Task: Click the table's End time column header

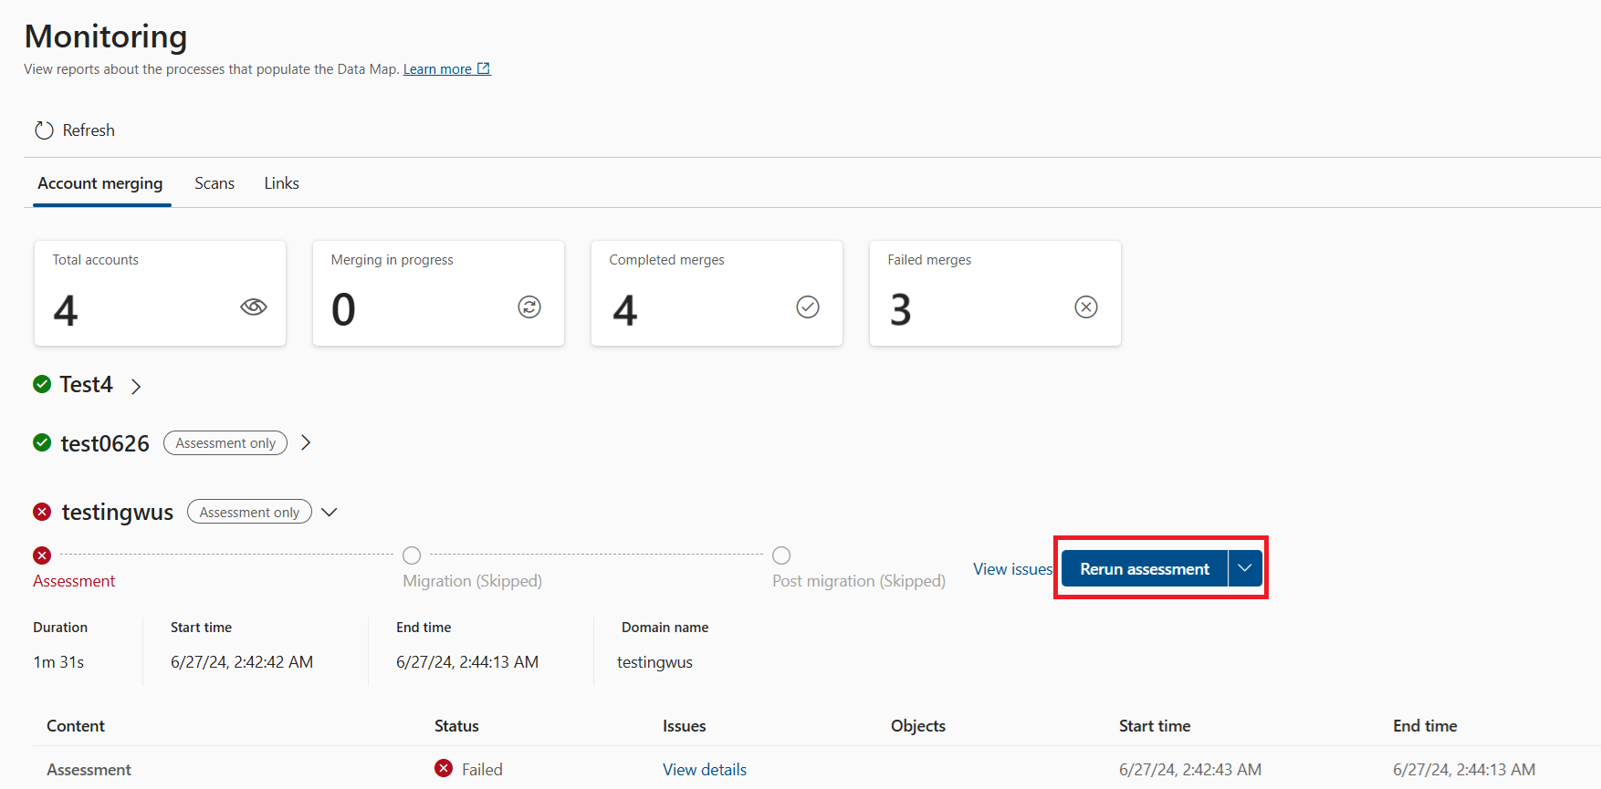Action: point(1425,726)
